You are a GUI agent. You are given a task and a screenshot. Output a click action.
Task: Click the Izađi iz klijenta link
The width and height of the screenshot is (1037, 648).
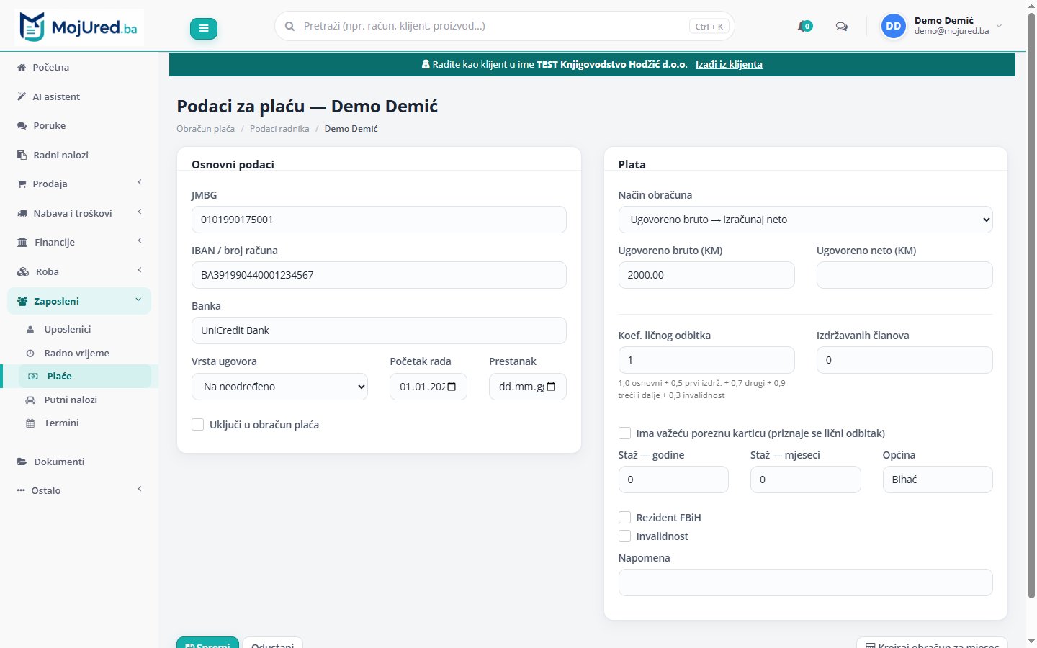click(x=729, y=64)
